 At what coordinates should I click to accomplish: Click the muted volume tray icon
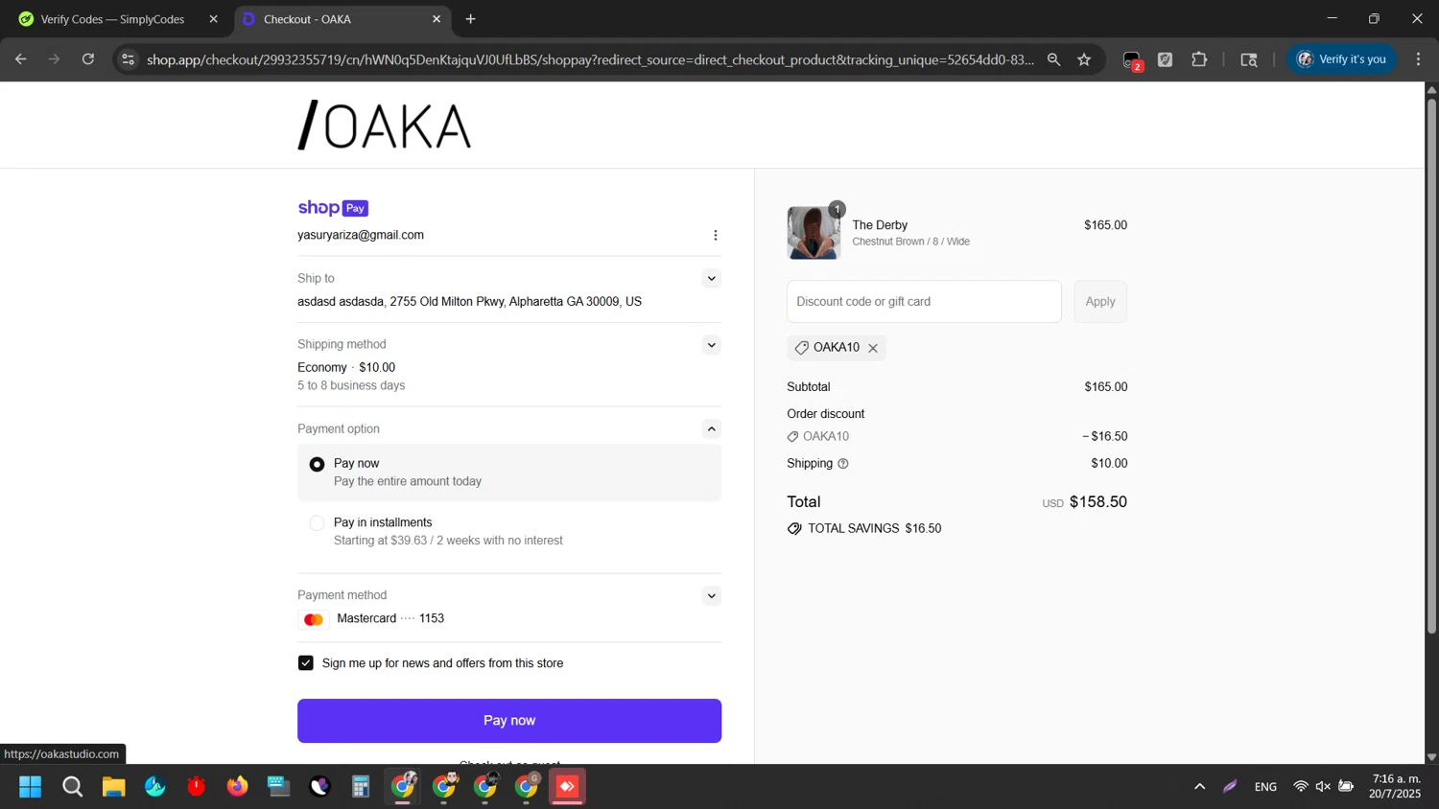coord(1323,787)
